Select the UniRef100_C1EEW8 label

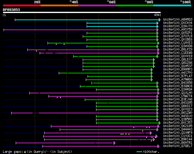(178, 53)
